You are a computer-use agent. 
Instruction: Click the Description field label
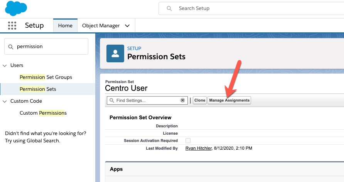coord(167,126)
